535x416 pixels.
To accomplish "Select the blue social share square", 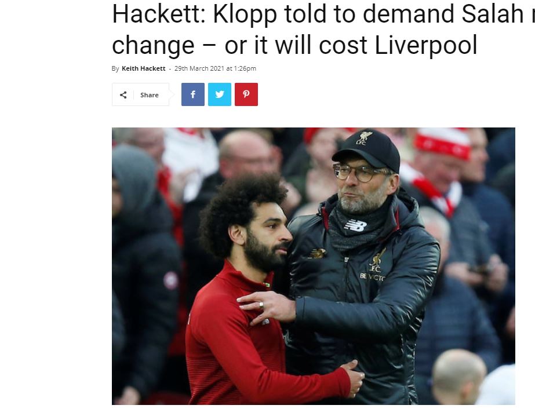I will pyautogui.click(x=193, y=94).
